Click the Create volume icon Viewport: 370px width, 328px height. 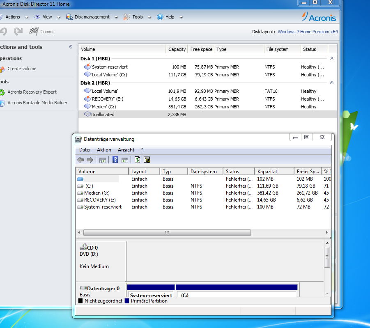(2, 69)
